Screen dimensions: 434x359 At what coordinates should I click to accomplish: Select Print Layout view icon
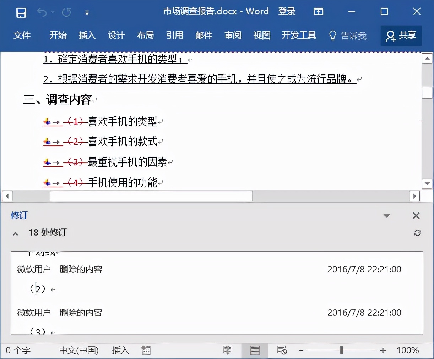tap(255, 350)
